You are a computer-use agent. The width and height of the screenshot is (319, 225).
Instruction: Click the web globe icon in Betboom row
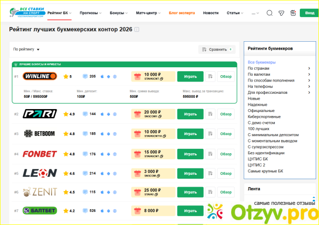(x=115, y=134)
